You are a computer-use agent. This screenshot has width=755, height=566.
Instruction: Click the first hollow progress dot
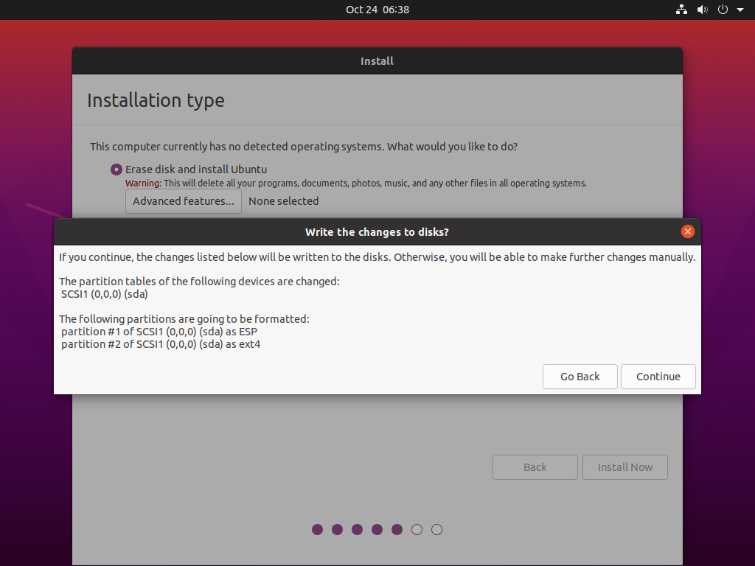(x=417, y=529)
